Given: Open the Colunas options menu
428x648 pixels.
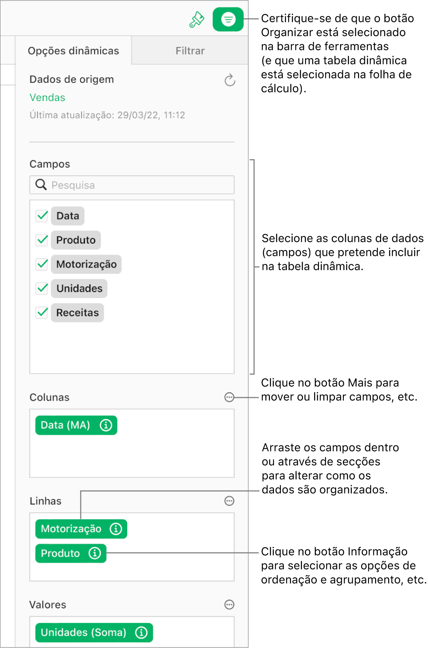Looking at the screenshot, I should coord(229,397).
